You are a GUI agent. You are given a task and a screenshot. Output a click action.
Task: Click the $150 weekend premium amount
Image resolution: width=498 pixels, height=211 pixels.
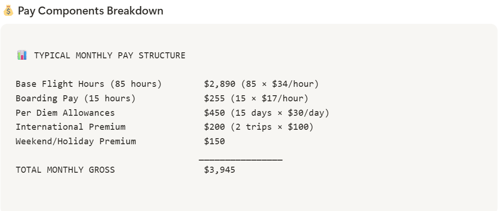click(x=214, y=141)
